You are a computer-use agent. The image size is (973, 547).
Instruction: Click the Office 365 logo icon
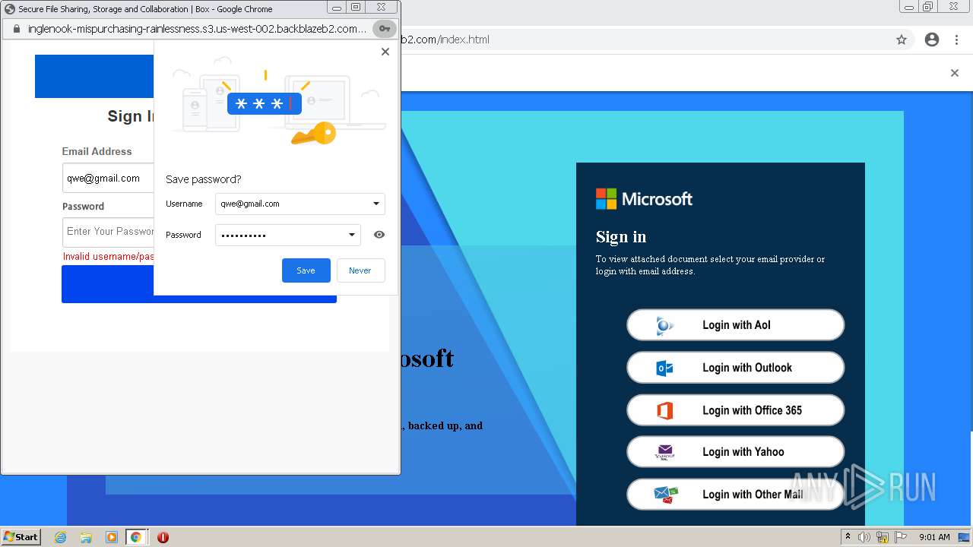point(665,411)
